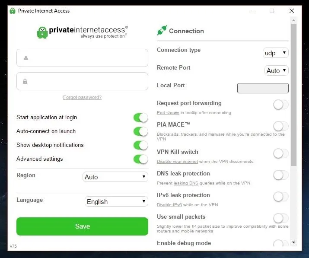Click the green plug Connection icon
Screen dimensions: 309x258
pos(162,30)
